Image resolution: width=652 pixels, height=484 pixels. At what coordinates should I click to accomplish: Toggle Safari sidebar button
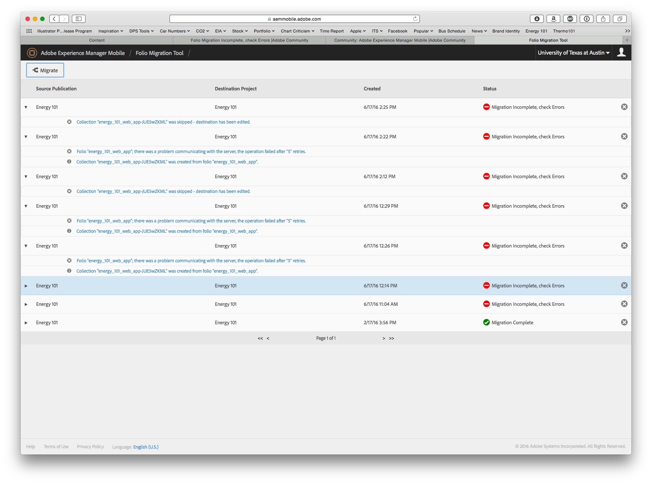pos(79,19)
